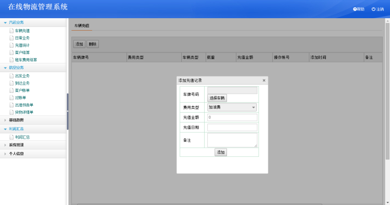Open 出港预告单 in the sidebar
Image resolution: width=390 pixels, height=205 pixels.
pos(24,105)
